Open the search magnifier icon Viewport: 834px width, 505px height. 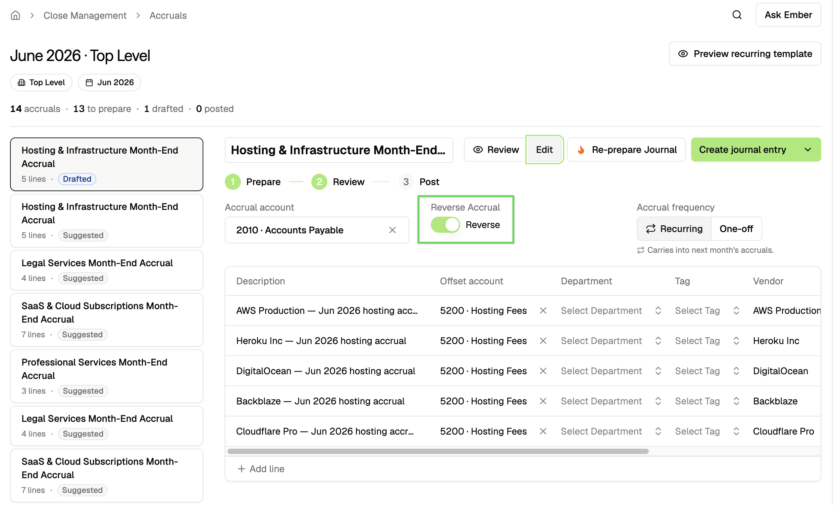point(737,15)
